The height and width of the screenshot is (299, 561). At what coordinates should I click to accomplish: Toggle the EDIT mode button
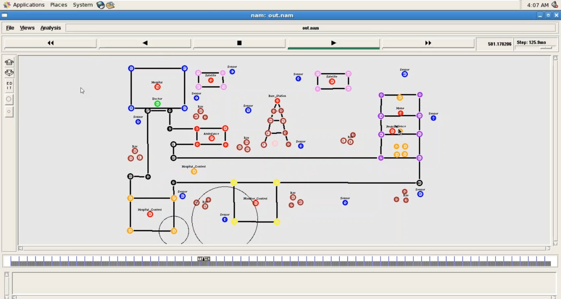[x=9, y=86]
